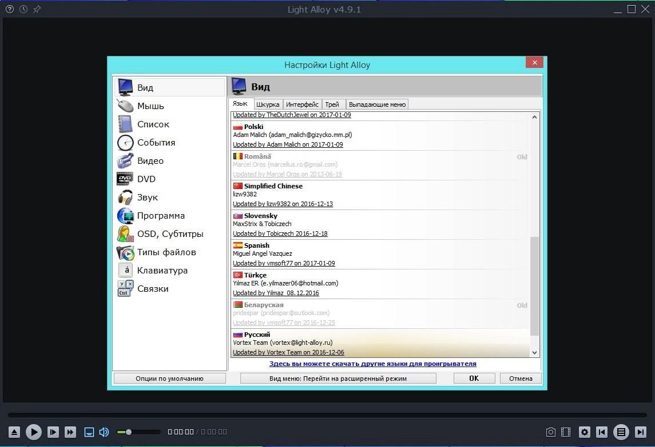655x447 pixels.
Task: Select the Русский language entry
Action: click(x=380, y=343)
